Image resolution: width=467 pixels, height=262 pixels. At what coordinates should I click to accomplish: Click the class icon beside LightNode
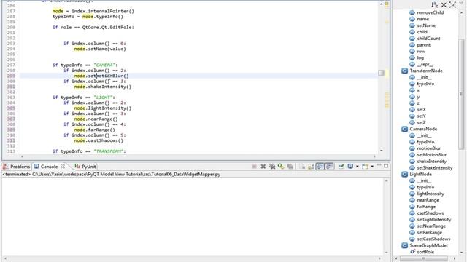pyautogui.click(x=404, y=175)
